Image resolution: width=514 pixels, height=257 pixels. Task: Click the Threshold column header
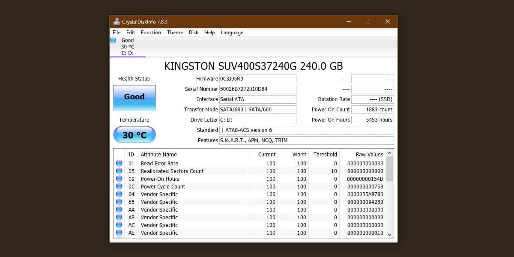click(324, 154)
